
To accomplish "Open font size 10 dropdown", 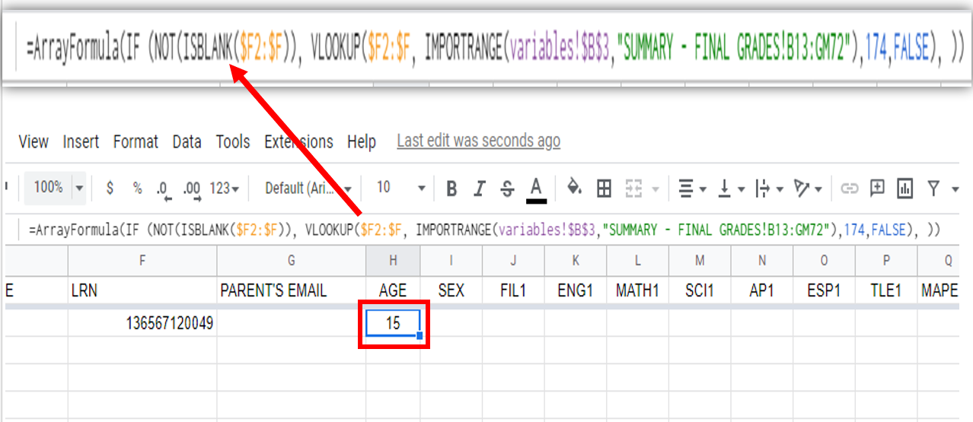I will coord(400,188).
